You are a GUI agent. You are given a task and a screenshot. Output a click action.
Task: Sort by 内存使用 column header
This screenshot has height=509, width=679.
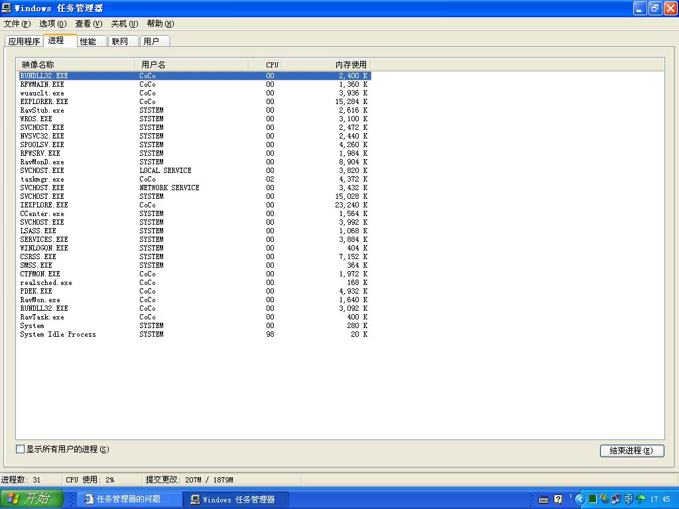(x=326, y=64)
